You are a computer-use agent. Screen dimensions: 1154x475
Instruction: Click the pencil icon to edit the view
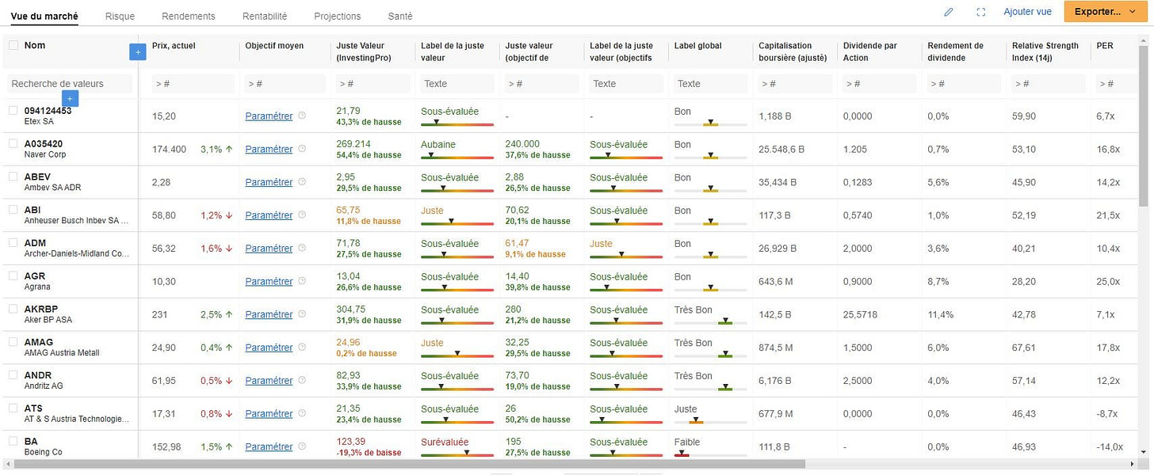coord(949,11)
